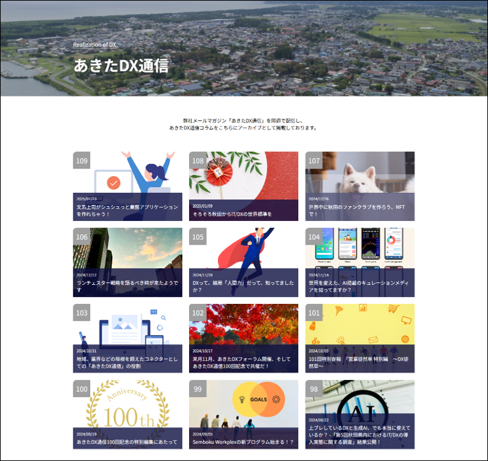Click the flying superhero businessman thumbnail

coord(243,249)
